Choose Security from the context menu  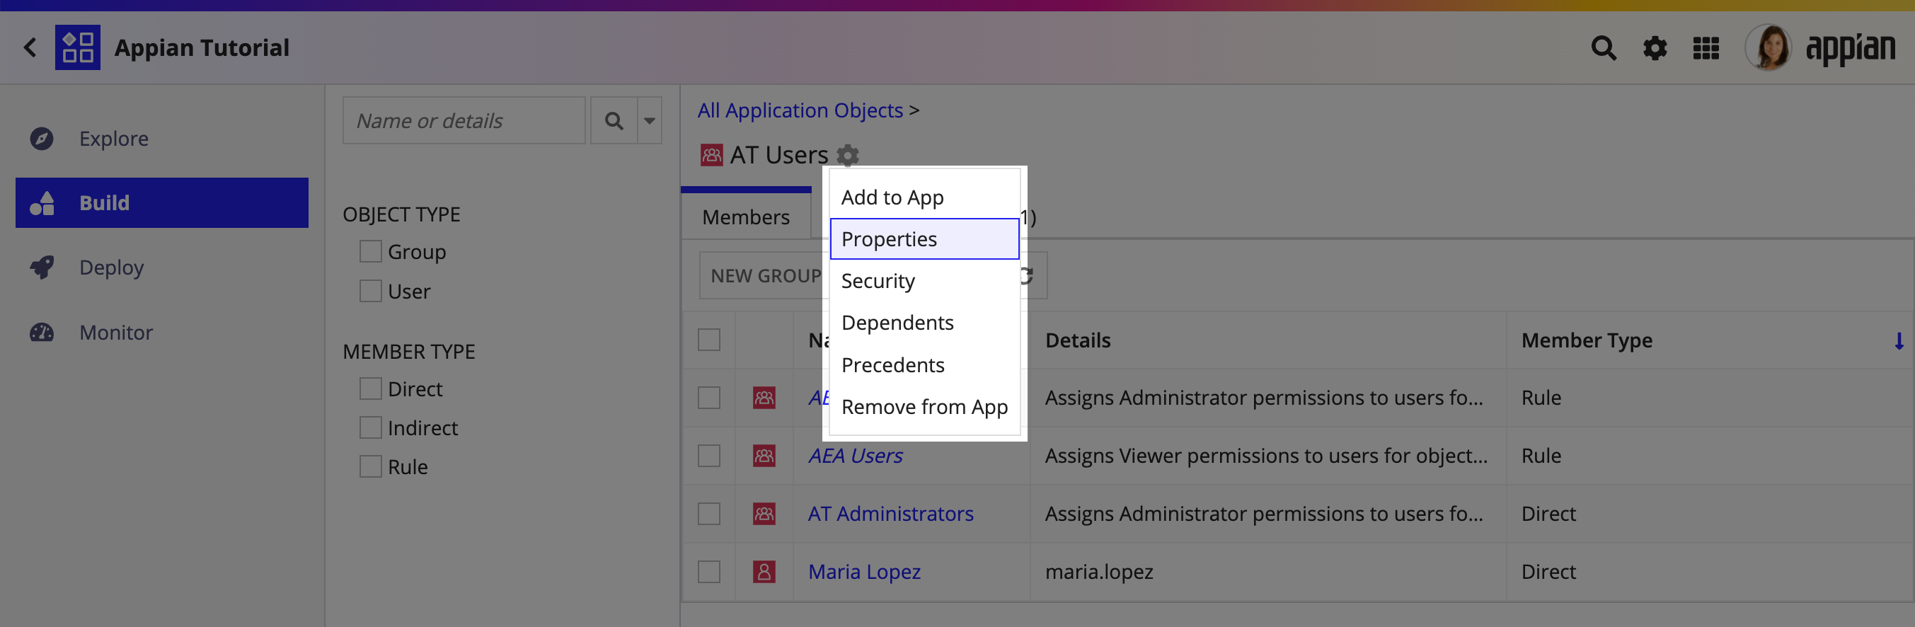coord(924,280)
